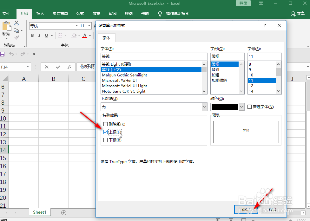Screen dimensions: 310x221
Task: Click the Cut scissors icon
Action: [x=16, y=23]
